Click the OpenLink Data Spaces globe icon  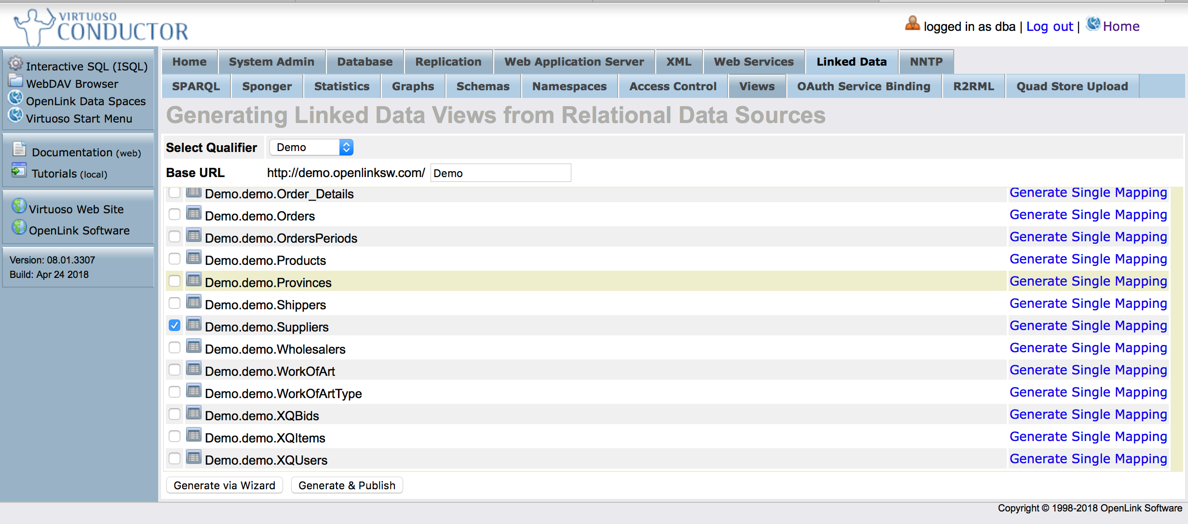[16, 98]
